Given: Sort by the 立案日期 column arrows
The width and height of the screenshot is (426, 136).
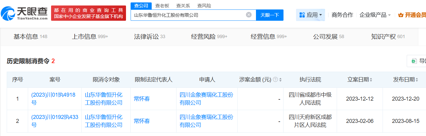Looking at the screenshot, I should 371,80.
